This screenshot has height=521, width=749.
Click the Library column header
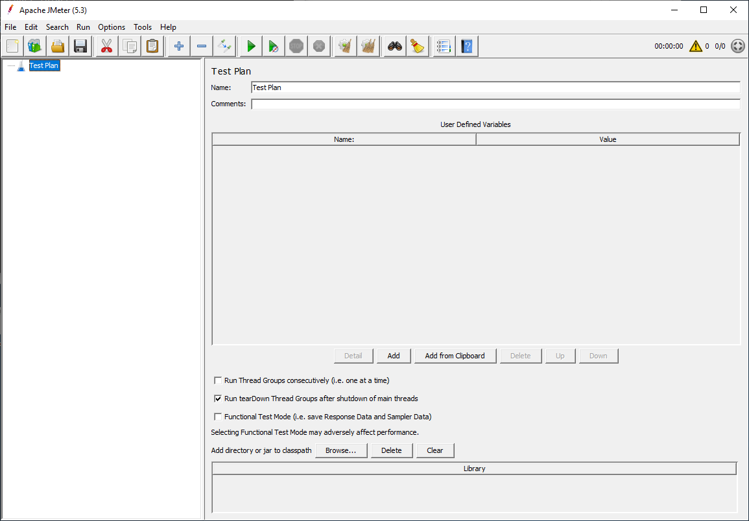click(x=474, y=469)
